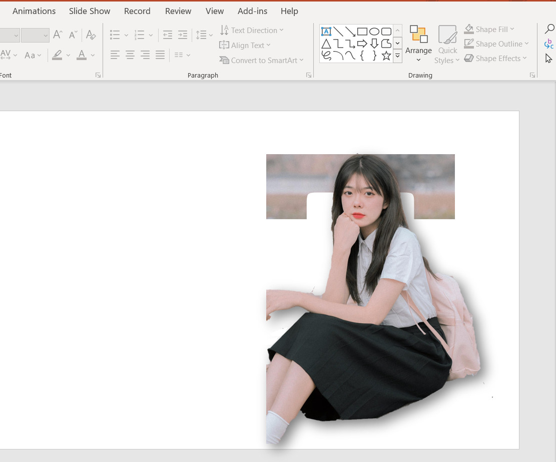This screenshot has width=556, height=462.
Task: Expand the bullets style dropdown arrow
Action: click(x=126, y=35)
